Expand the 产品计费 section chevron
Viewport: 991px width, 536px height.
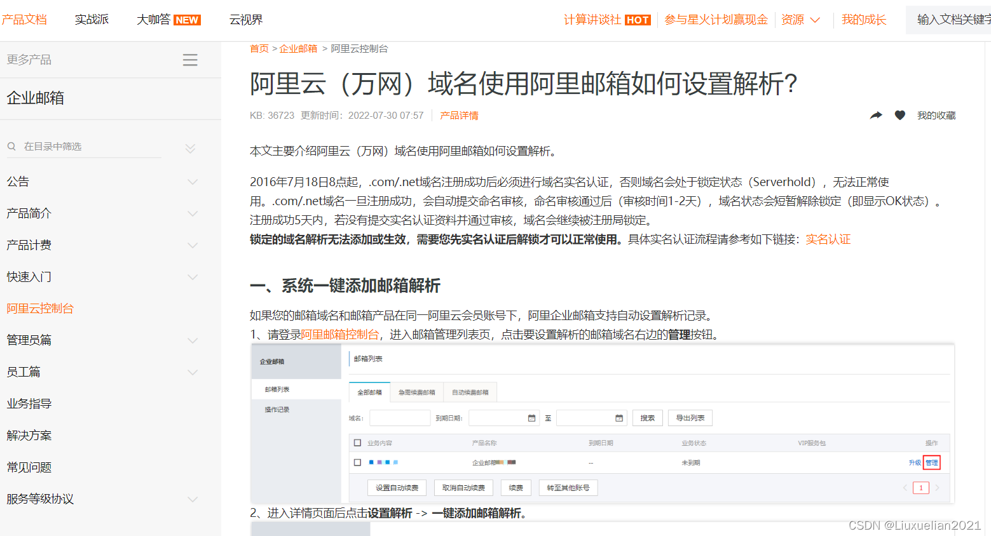(193, 245)
